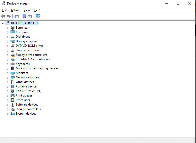The height and width of the screenshot is (143, 196).
Task: Click the Show/Hide Action Pane toolbar icon
Action: click(30, 16)
